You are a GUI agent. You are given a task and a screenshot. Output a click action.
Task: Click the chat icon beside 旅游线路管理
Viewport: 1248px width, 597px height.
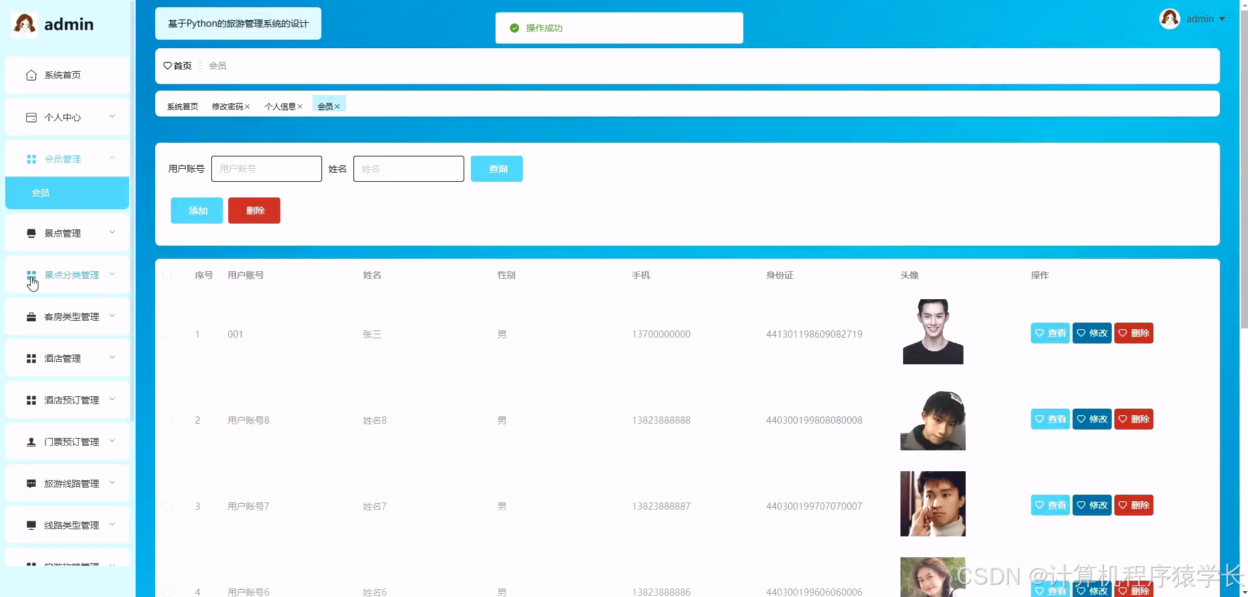pyautogui.click(x=31, y=484)
